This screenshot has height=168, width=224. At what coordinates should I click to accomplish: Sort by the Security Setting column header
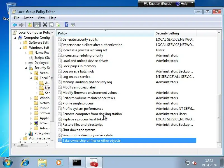[x=175, y=33]
